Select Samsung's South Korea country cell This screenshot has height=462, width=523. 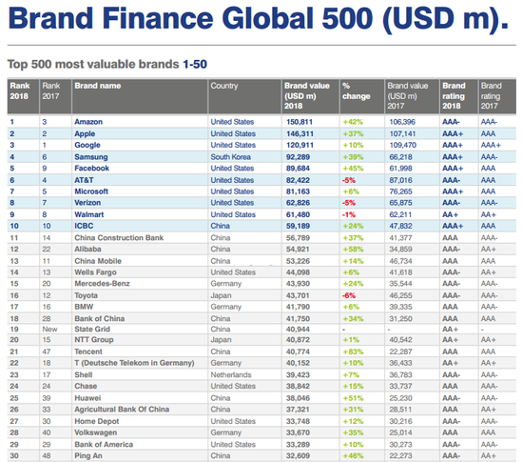(x=230, y=157)
